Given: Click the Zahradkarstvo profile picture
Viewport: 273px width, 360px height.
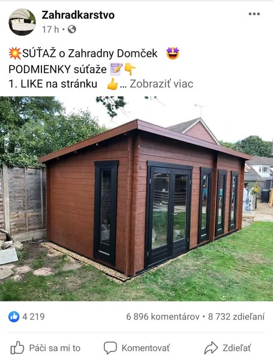Looking at the screenshot, I should pyautogui.click(x=22, y=22).
